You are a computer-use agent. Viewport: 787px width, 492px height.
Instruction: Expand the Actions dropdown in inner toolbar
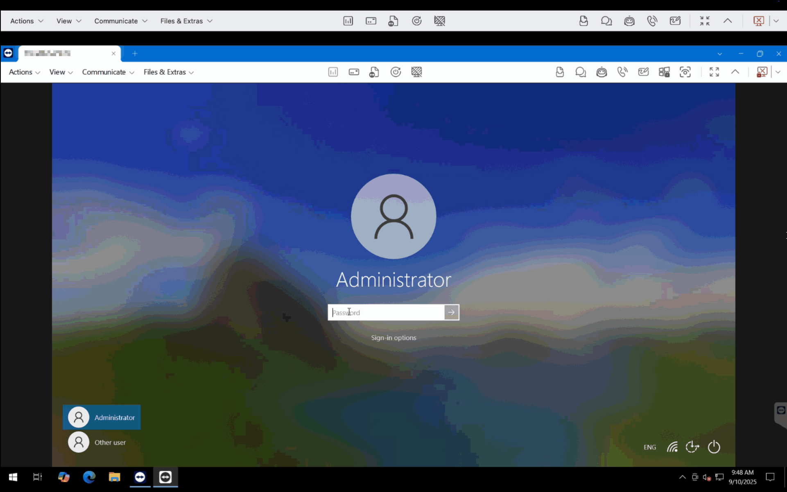tap(24, 72)
